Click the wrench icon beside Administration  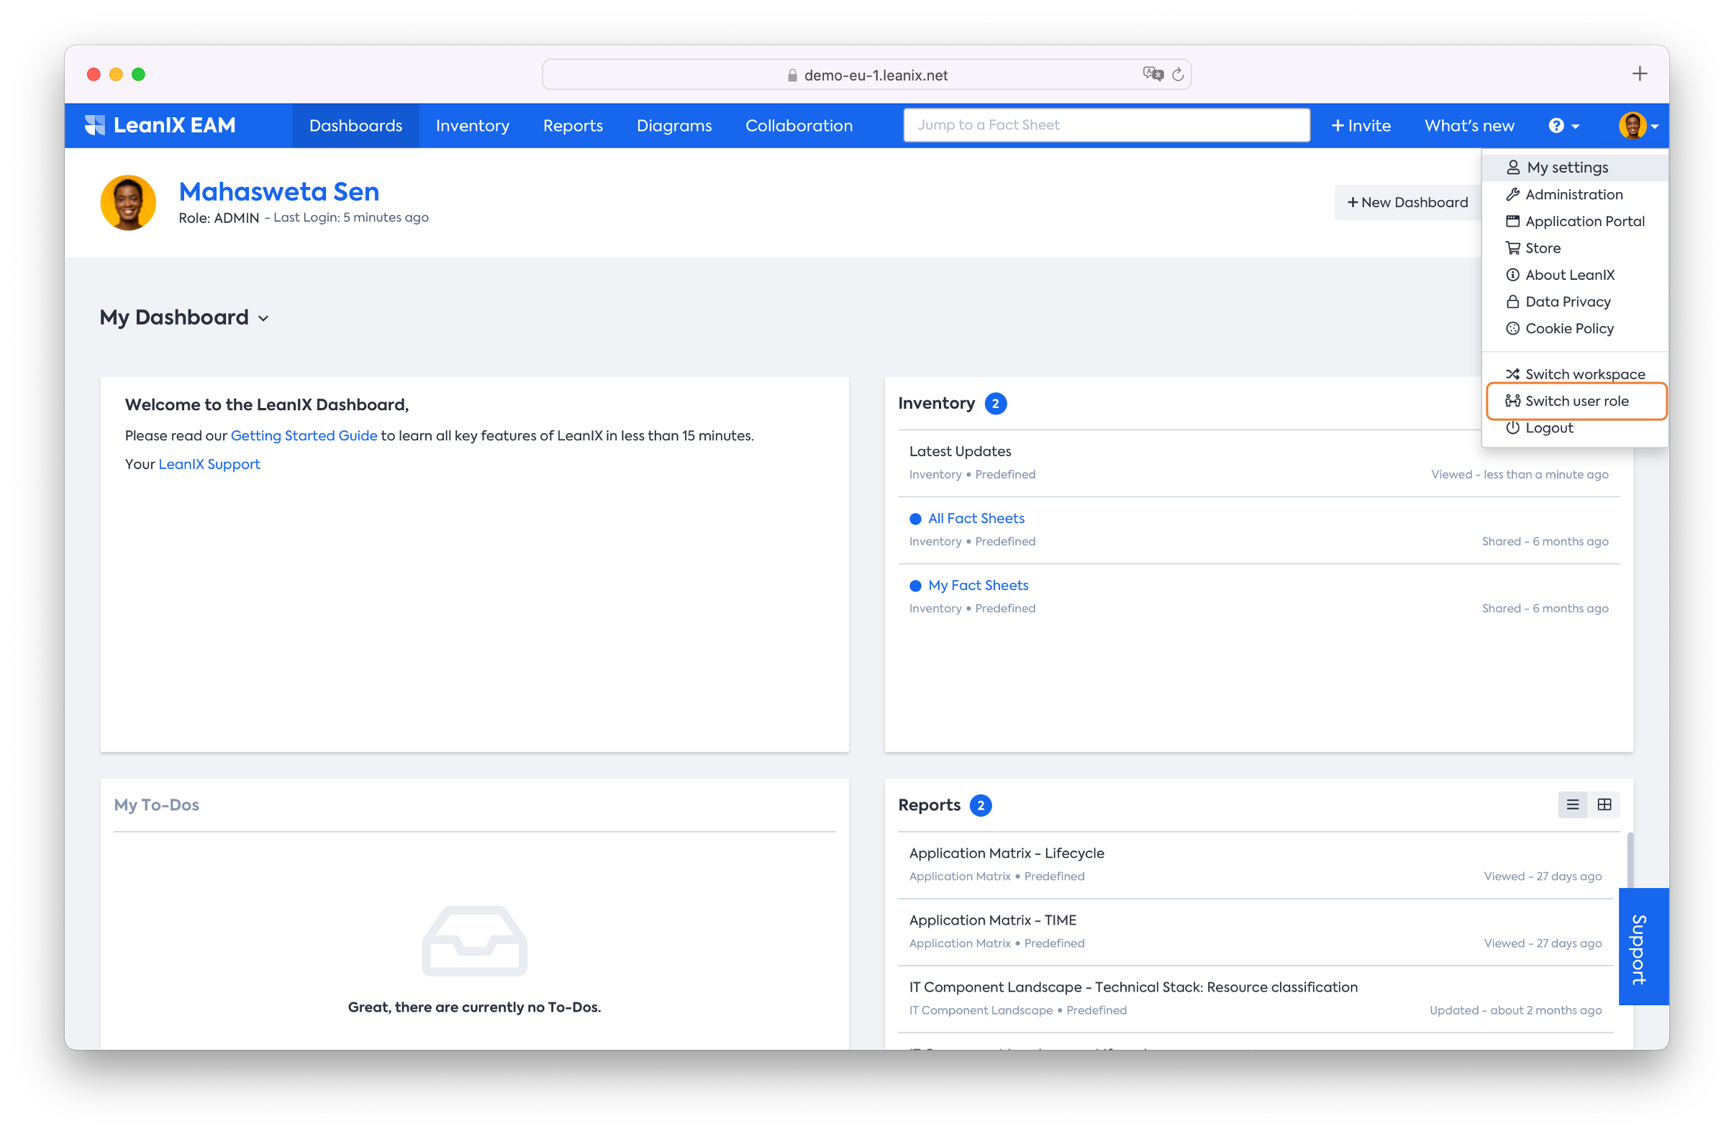[x=1512, y=194]
